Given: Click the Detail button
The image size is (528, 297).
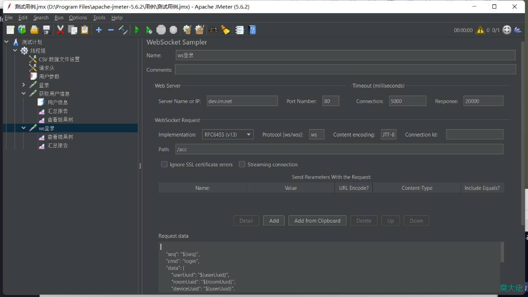Looking at the screenshot, I should coord(246,221).
